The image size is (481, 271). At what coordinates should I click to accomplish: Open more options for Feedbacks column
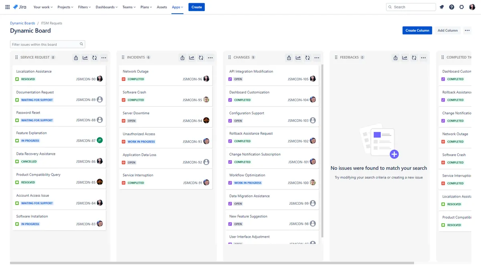point(423,58)
